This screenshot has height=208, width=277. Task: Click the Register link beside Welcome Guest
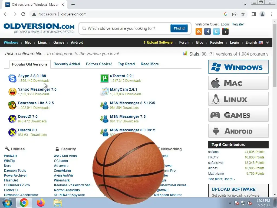(238, 24)
